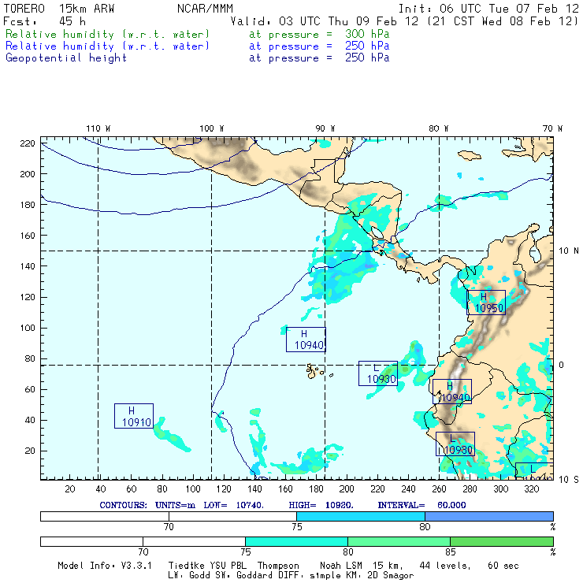The height and width of the screenshot is (583, 583).
Task: Click Lake Nicaragua on the map
Action: (377, 232)
